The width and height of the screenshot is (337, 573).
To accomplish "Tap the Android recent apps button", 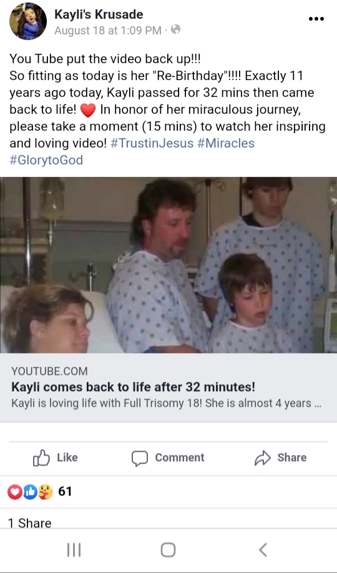I will 74,550.
